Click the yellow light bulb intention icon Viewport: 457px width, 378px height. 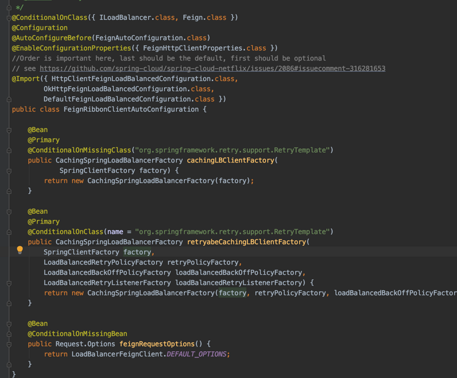(x=20, y=250)
